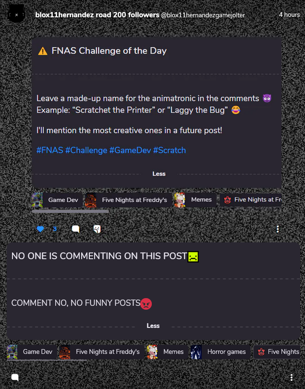Open the Horror games community tag
This screenshot has width=305, height=389.
[x=220, y=351]
